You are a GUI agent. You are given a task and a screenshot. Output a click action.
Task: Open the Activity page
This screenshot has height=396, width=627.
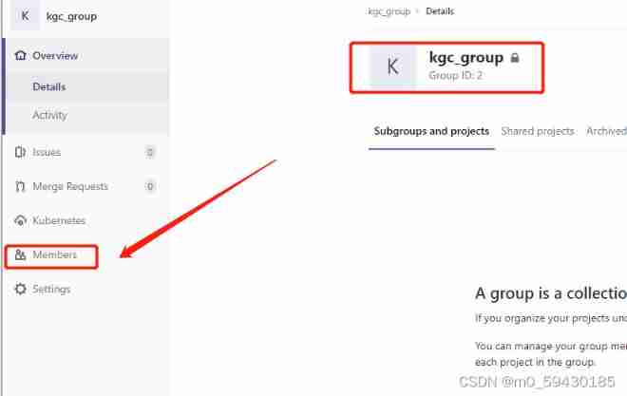click(x=50, y=115)
